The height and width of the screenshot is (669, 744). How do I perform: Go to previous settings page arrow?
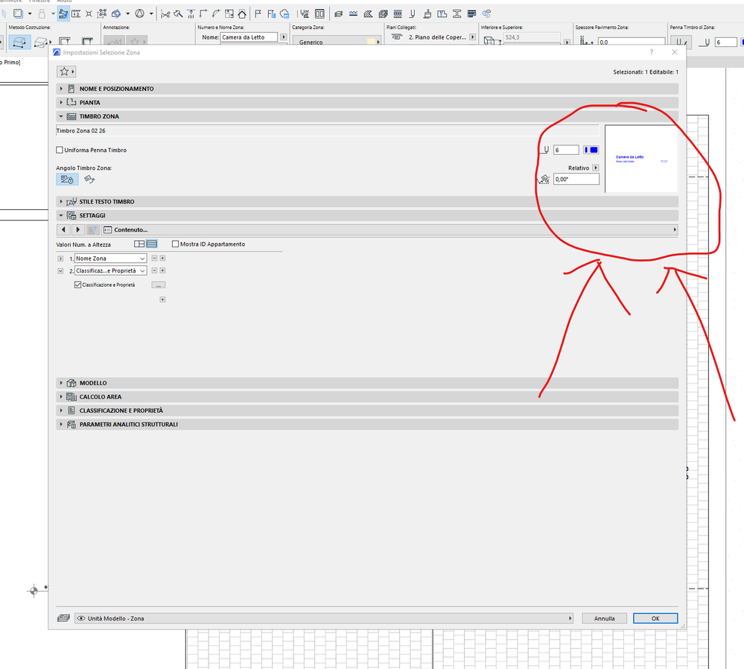pyautogui.click(x=63, y=229)
